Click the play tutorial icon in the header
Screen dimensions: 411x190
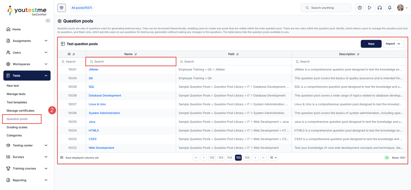370,8
